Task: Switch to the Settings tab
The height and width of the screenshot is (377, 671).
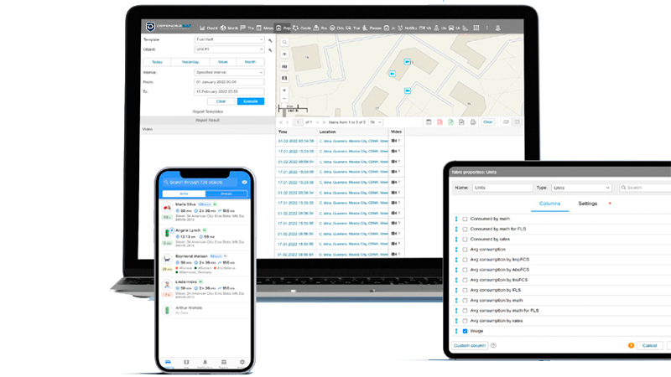Action: pyautogui.click(x=587, y=204)
